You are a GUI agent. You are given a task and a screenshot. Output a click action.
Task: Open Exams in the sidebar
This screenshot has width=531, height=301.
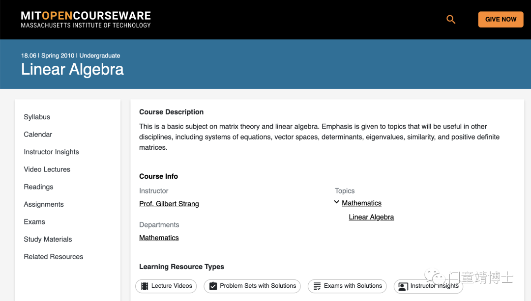[34, 222]
